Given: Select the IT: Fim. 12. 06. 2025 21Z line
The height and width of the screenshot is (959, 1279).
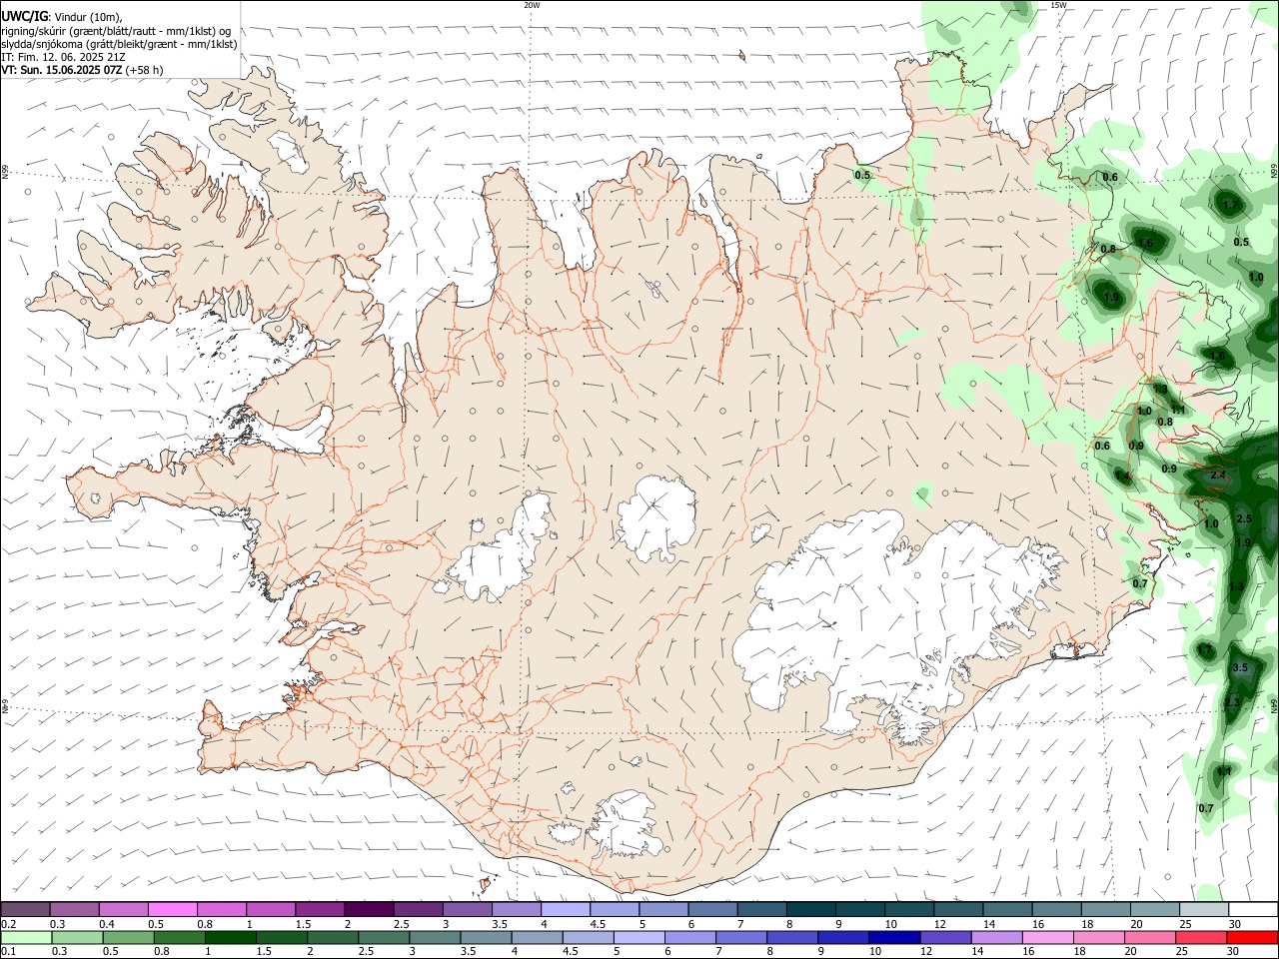Looking at the screenshot, I should coord(63,57).
